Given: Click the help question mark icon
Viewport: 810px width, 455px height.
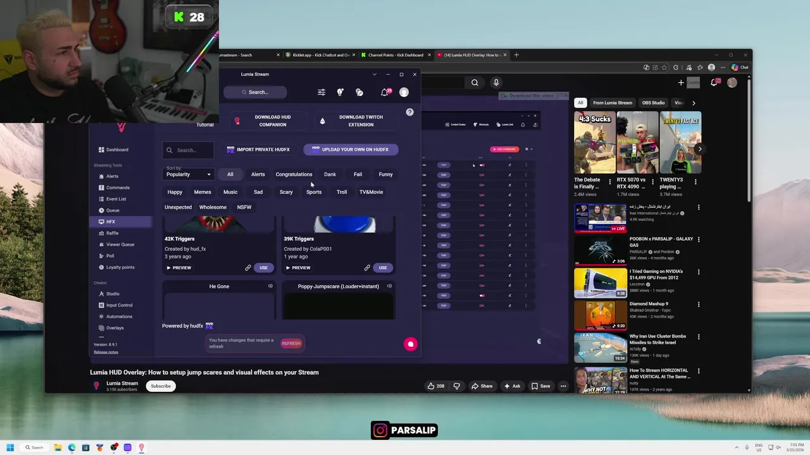Looking at the screenshot, I should point(409,112).
